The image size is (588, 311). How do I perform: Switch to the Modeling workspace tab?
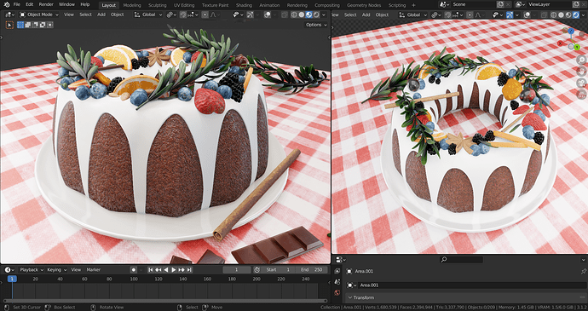click(x=132, y=5)
